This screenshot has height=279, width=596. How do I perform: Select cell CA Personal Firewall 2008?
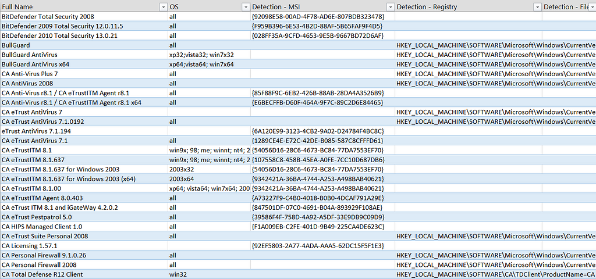pyautogui.click(x=84, y=264)
